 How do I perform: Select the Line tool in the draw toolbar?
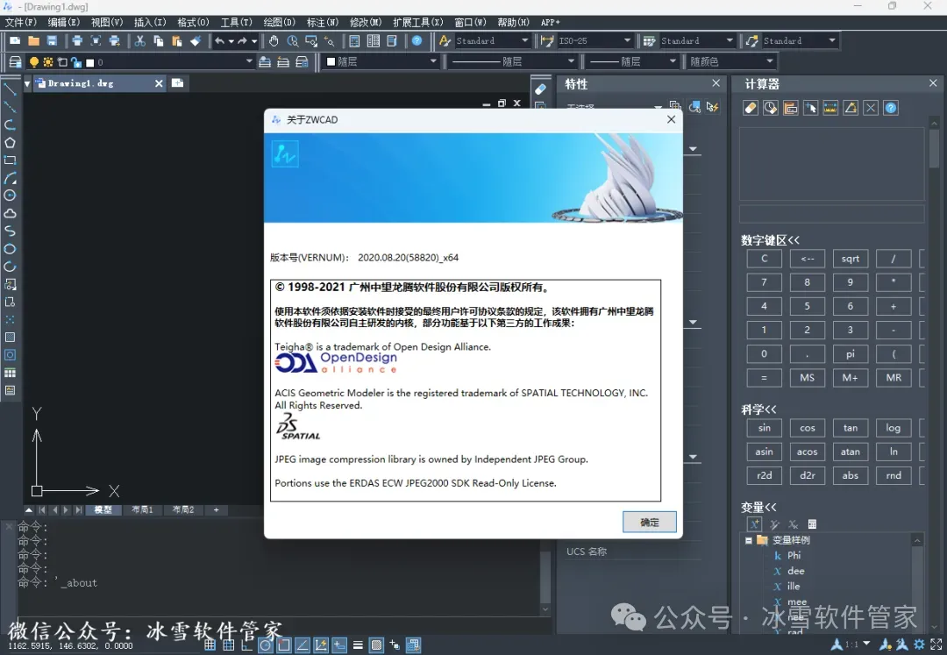point(10,89)
